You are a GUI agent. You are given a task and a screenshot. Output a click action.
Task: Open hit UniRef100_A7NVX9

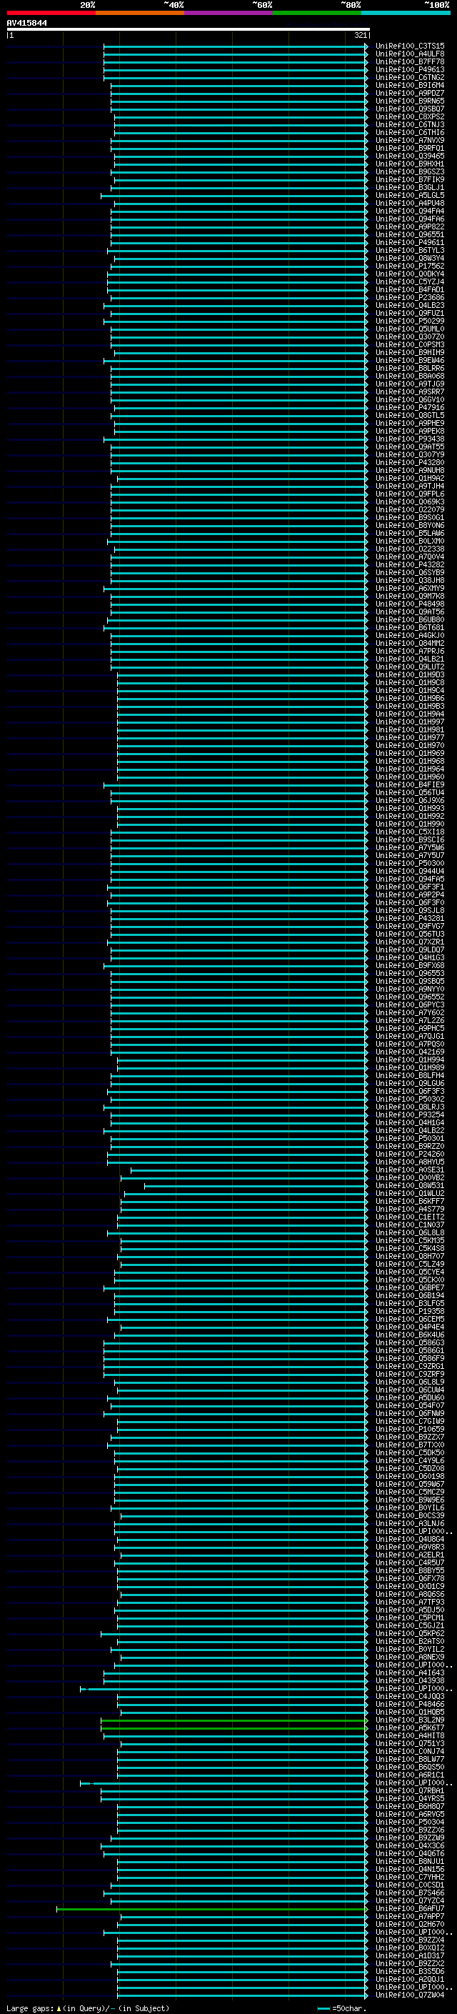click(410, 141)
